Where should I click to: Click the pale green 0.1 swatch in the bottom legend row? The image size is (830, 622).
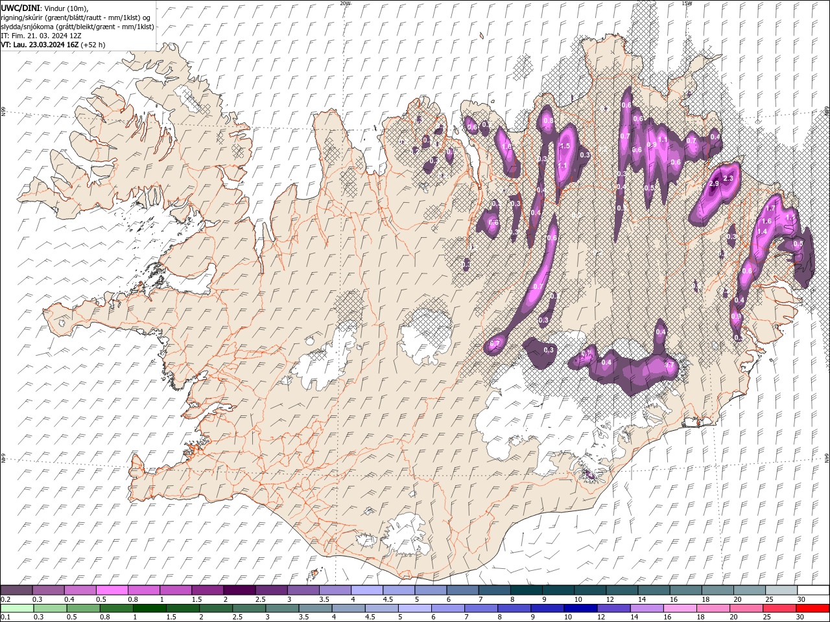point(17,608)
